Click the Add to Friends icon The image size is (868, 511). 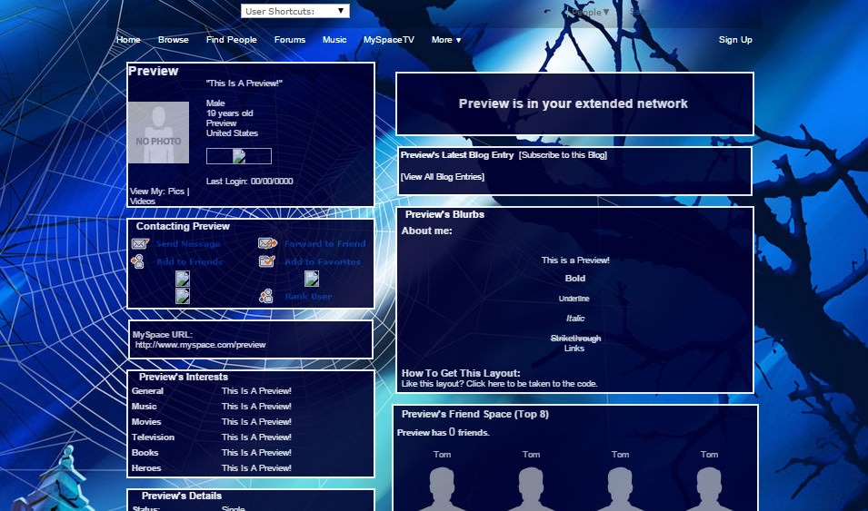point(138,261)
